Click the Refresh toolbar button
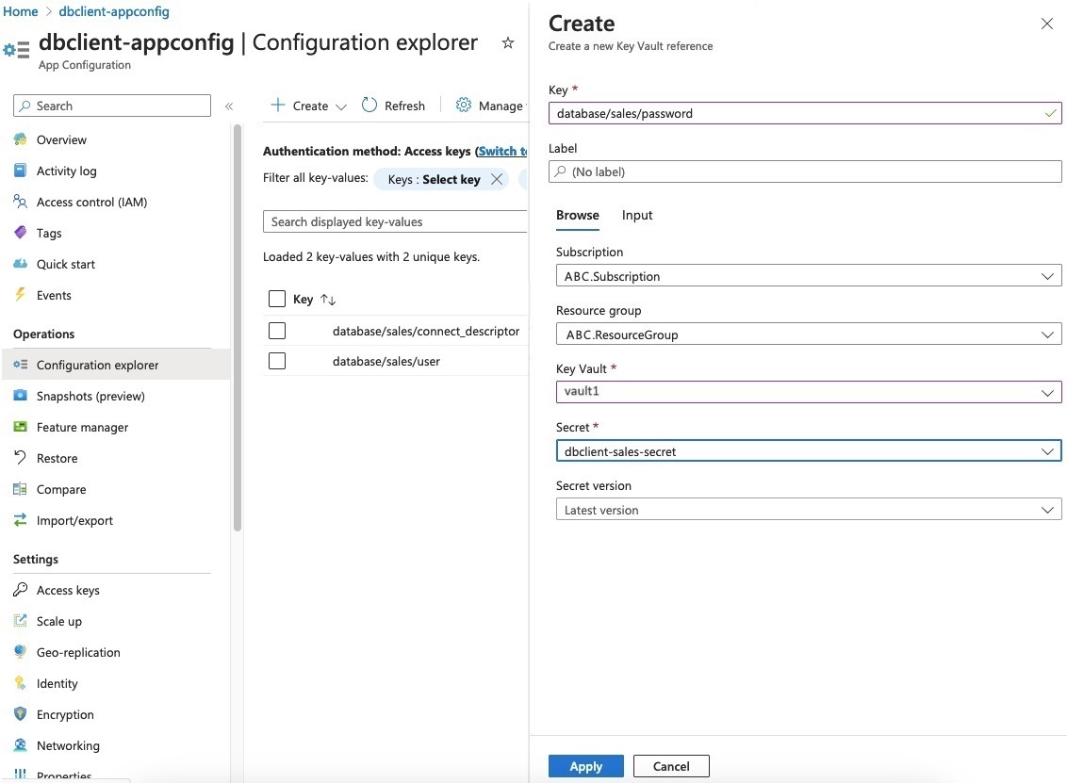Image resolution: width=1067 pixels, height=783 pixels. (393, 106)
